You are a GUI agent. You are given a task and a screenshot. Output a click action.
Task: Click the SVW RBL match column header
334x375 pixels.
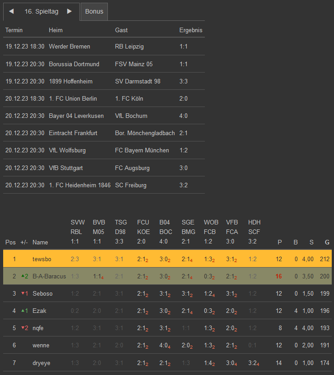coord(77,232)
